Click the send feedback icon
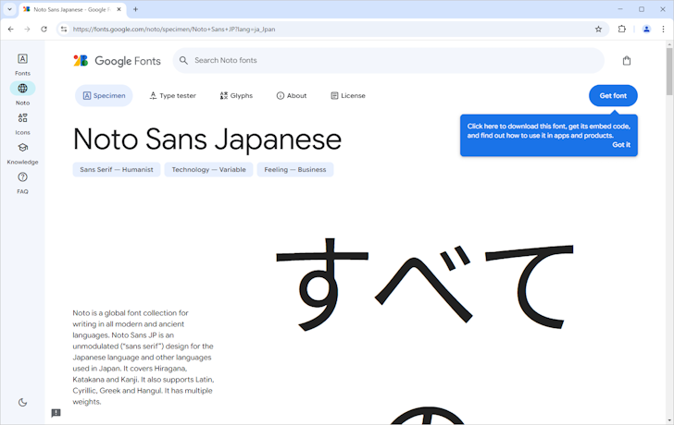Image resolution: width=674 pixels, height=425 pixels. [56, 413]
